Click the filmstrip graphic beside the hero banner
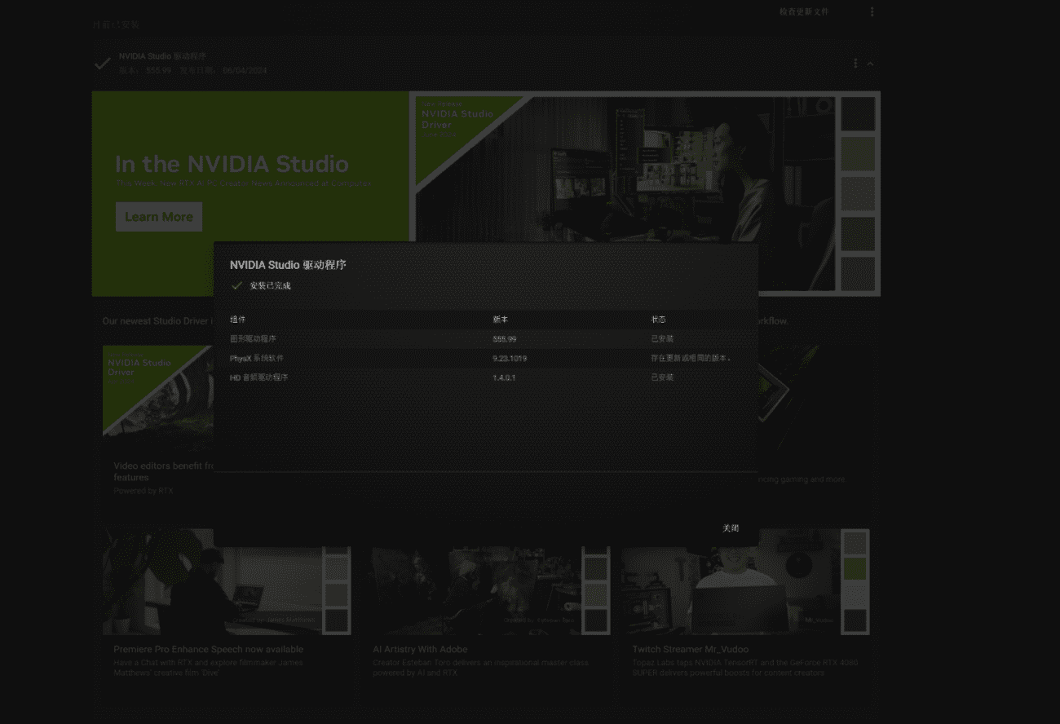This screenshot has width=1060, height=724. click(x=858, y=193)
